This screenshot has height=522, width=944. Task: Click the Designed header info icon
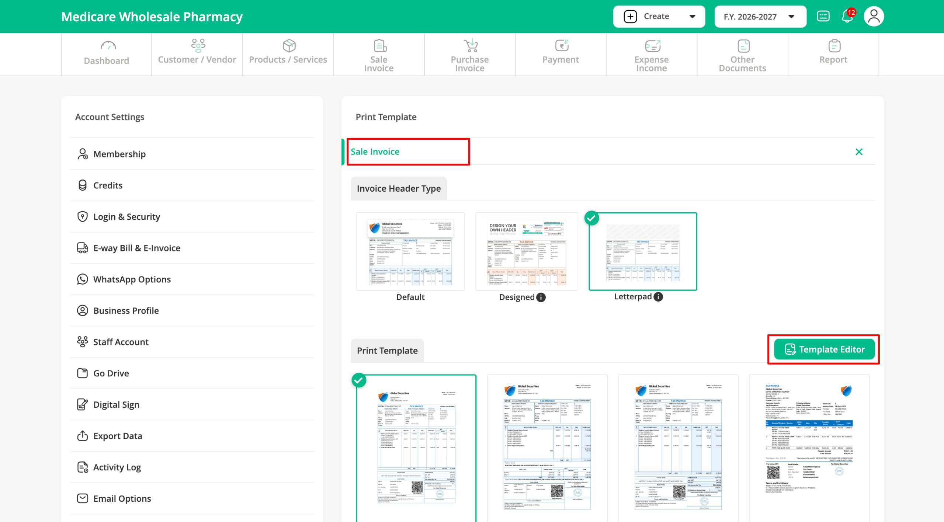tap(541, 297)
